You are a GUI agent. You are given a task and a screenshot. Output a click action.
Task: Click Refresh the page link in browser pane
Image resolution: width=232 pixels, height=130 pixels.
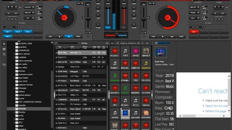point(216,111)
